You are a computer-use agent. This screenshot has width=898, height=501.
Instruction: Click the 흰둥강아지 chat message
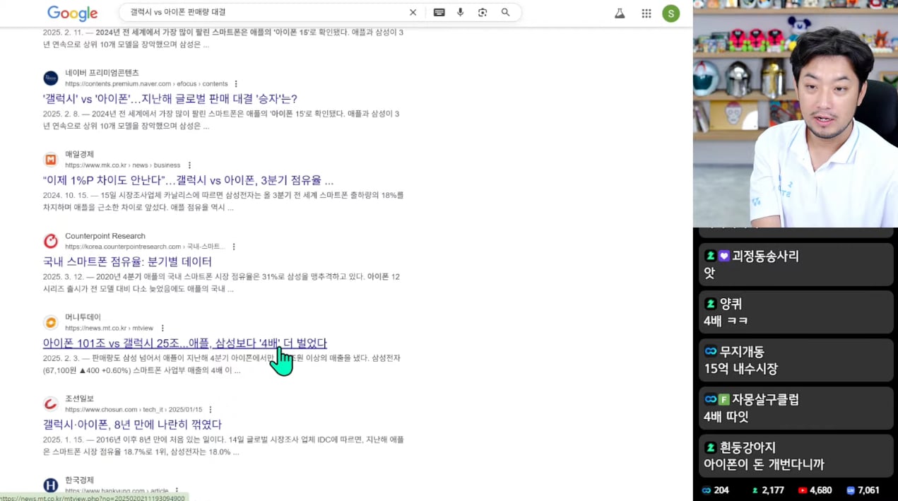[x=796, y=456]
